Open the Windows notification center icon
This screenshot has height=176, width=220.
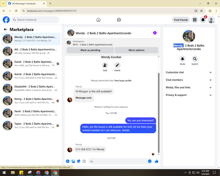[x=214, y=172]
